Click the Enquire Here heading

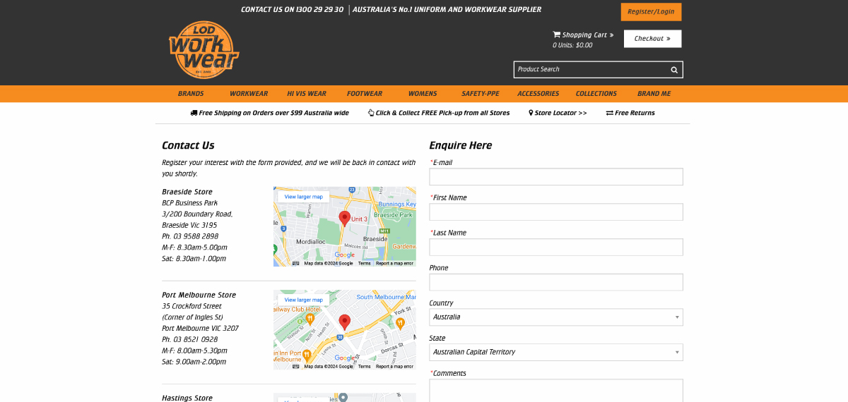pos(461,145)
